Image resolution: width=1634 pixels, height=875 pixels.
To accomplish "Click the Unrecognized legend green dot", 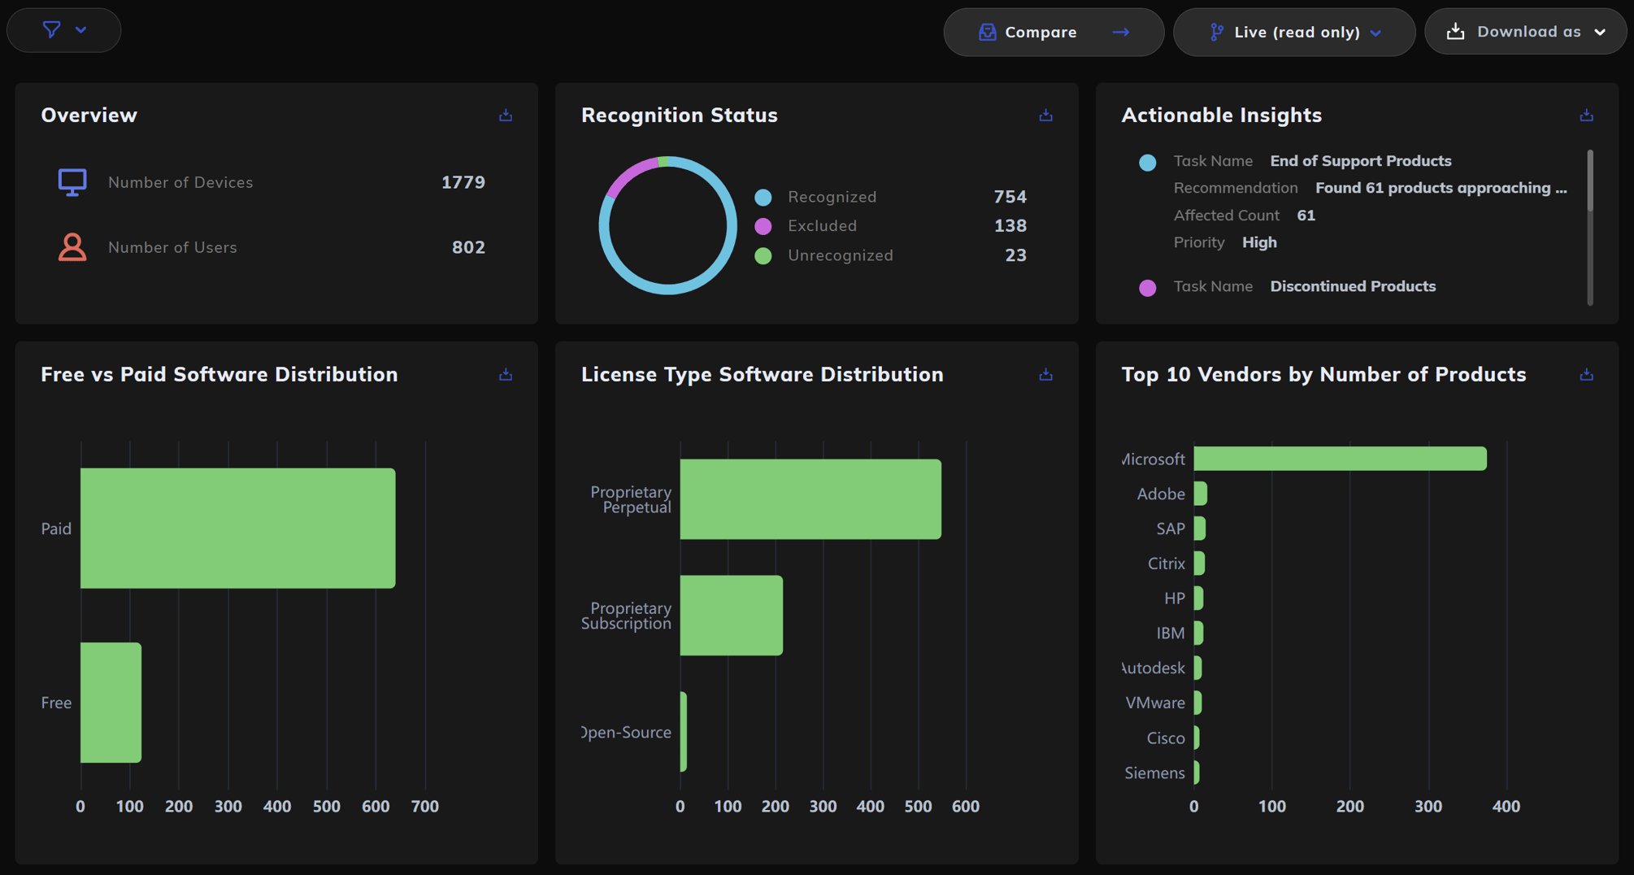I will [763, 256].
